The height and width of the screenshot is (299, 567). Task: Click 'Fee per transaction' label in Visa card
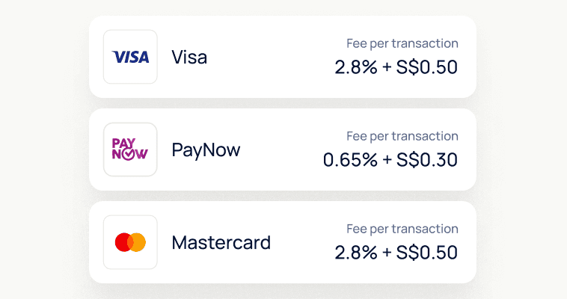[402, 43]
